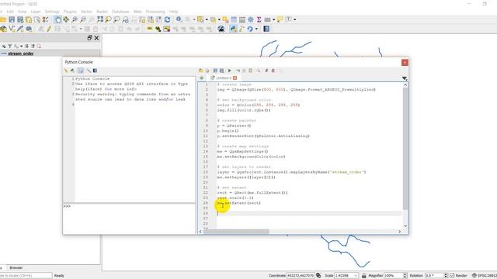The image size is (497, 279).
Task: Click the Save Project icon
Action: [x=12, y=19]
